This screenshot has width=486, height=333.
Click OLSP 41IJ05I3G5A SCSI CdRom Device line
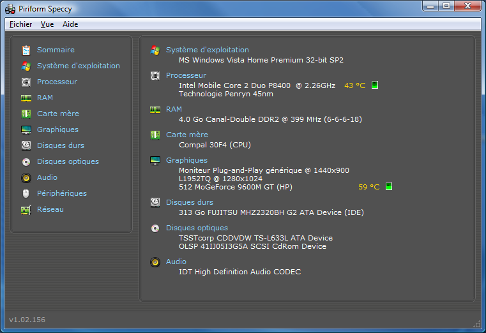point(252,247)
